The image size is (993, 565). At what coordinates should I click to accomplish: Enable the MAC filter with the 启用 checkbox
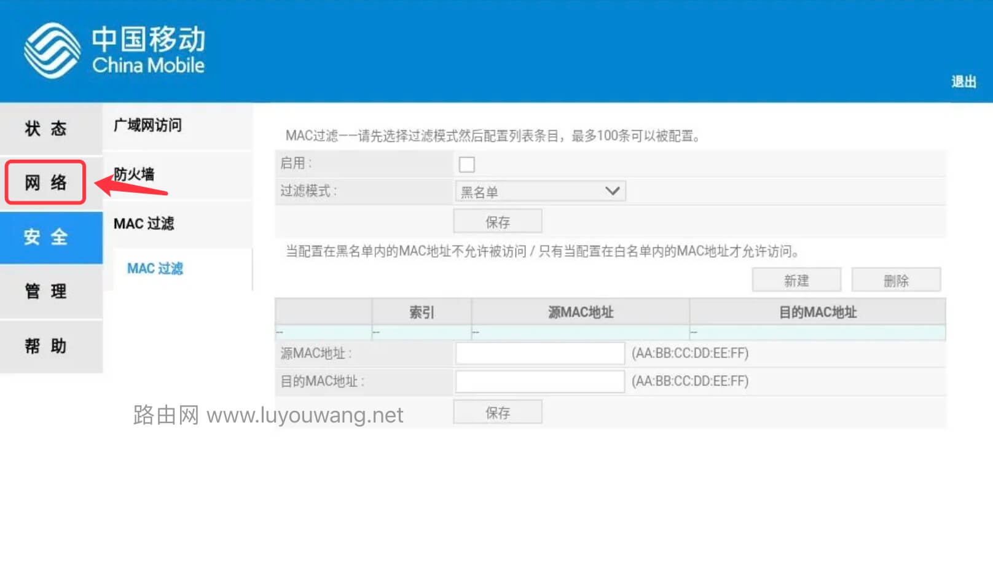click(467, 164)
